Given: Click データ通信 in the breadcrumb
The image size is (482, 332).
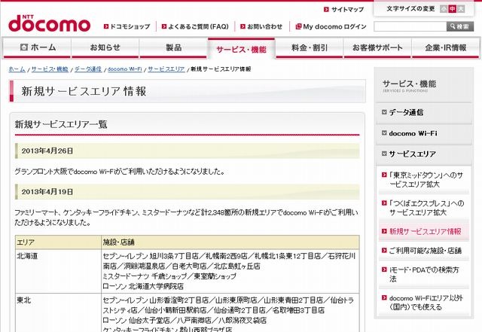Looking at the screenshot, I should 88,69.
